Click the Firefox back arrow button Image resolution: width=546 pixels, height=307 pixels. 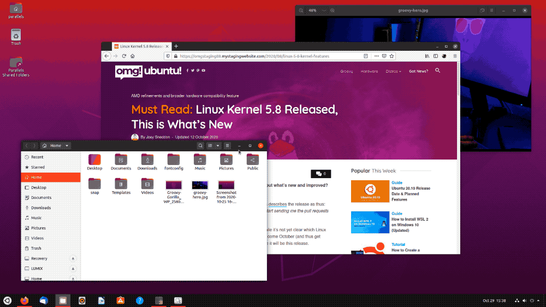pyautogui.click(x=106, y=56)
